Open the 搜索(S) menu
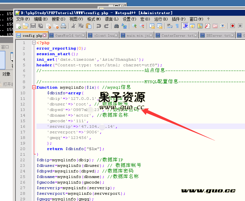 point(58,19)
